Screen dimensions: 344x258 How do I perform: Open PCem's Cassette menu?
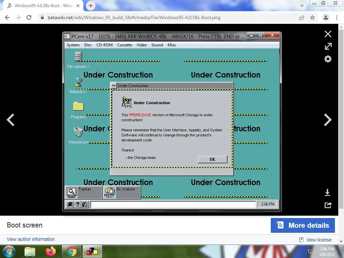(x=125, y=45)
